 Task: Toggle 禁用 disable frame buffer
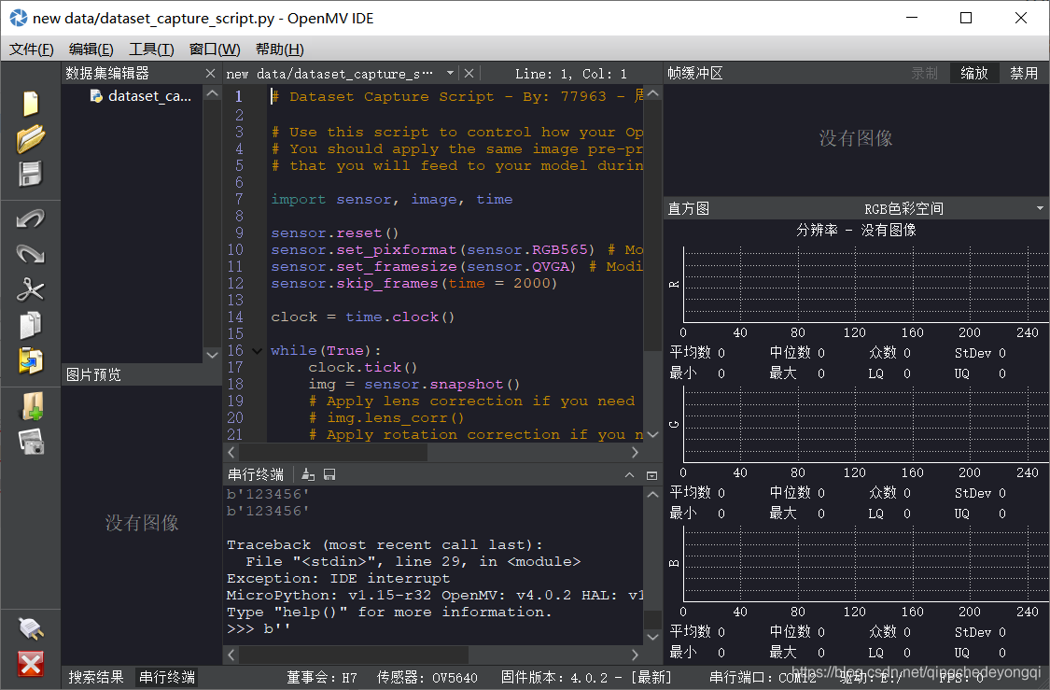(1024, 73)
